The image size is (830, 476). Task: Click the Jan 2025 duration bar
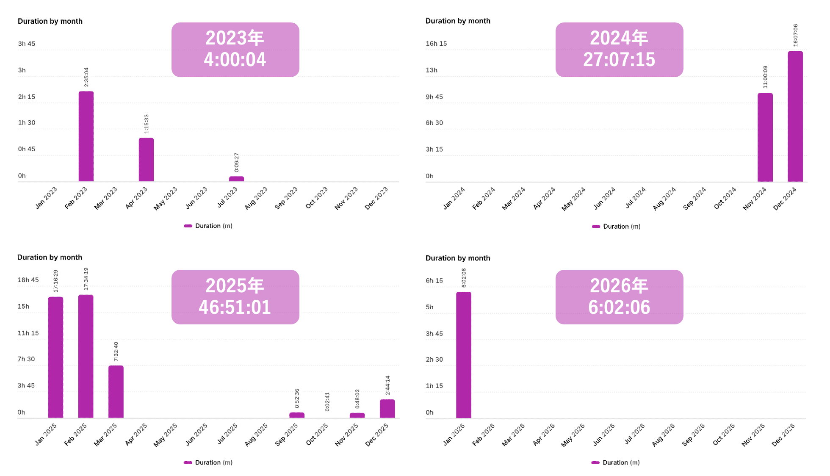click(x=55, y=357)
